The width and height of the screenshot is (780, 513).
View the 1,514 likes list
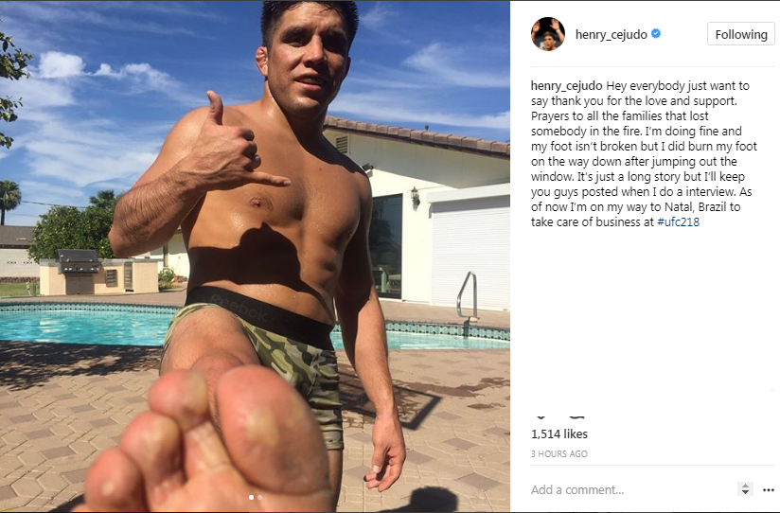(x=559, y=433)
